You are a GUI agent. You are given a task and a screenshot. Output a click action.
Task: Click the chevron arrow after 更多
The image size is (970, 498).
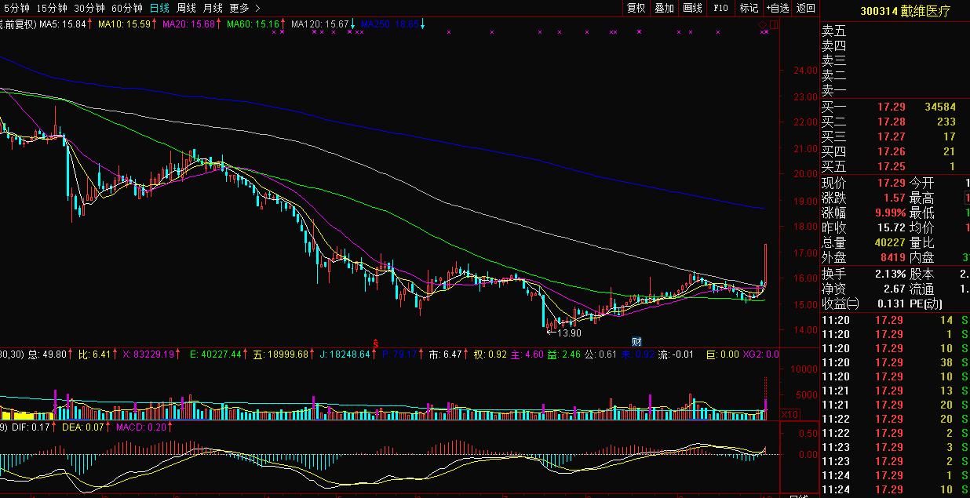pyautogui.click(x=258, y=8)
